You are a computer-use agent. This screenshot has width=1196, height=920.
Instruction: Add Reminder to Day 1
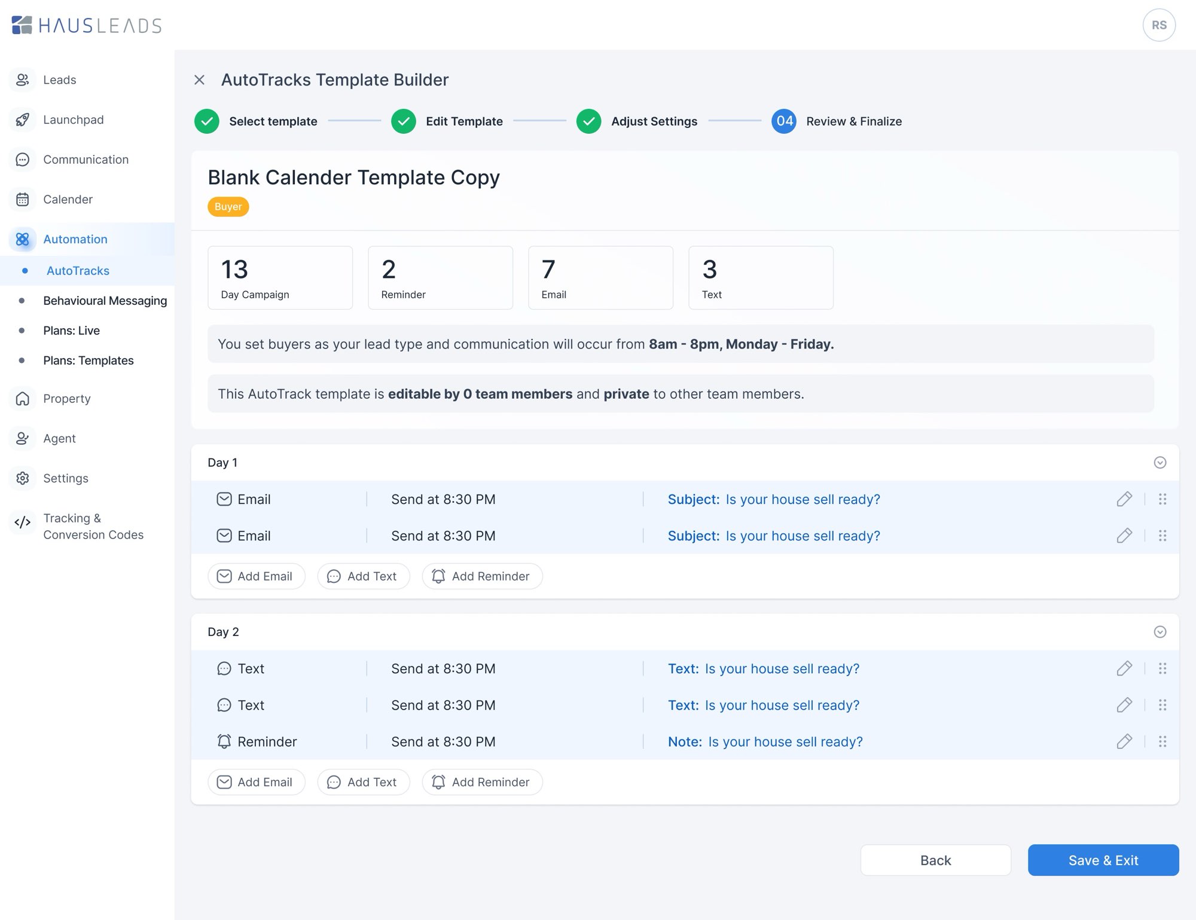[x=482, y=576]
